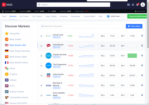The image size is (149, 105).
Task: Select the Markets tab
Action: coord(13,16)
